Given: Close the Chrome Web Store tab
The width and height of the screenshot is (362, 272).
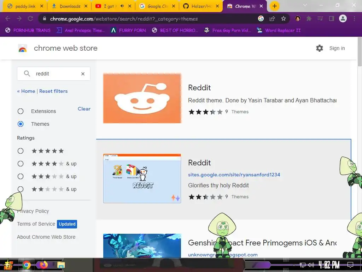Looking at the screenshot, I should [x=261, y=6].
